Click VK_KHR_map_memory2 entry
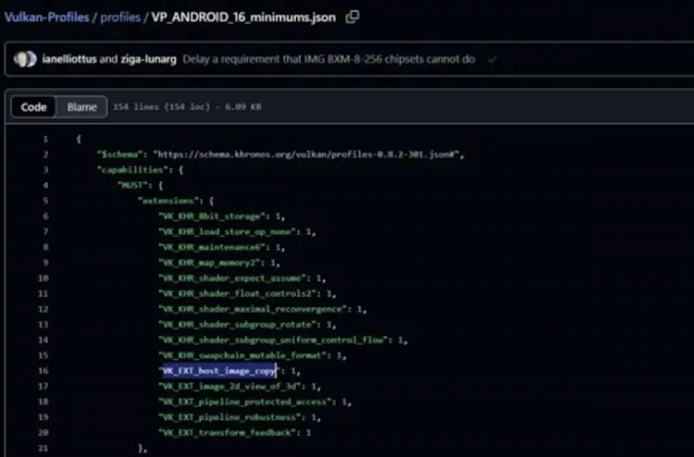This screenshot has width=694, height=457. coord(211,263)
